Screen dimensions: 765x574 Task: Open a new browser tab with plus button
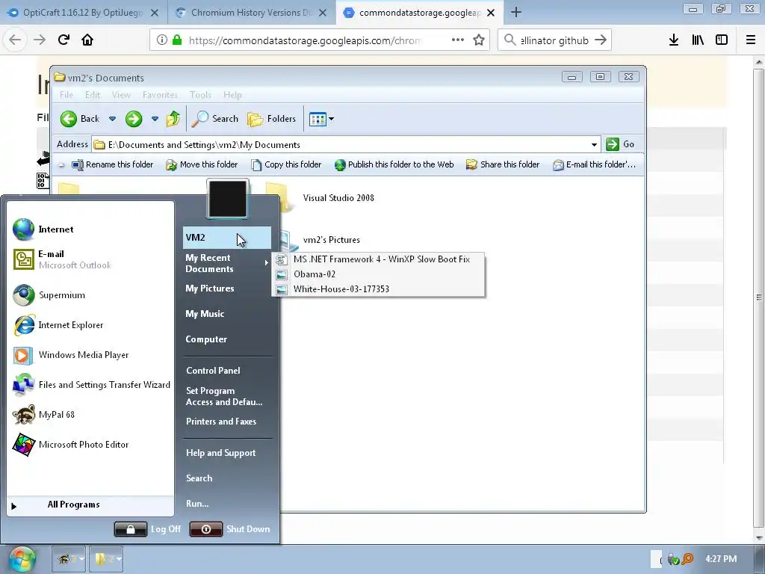click(x=516, y=12)
